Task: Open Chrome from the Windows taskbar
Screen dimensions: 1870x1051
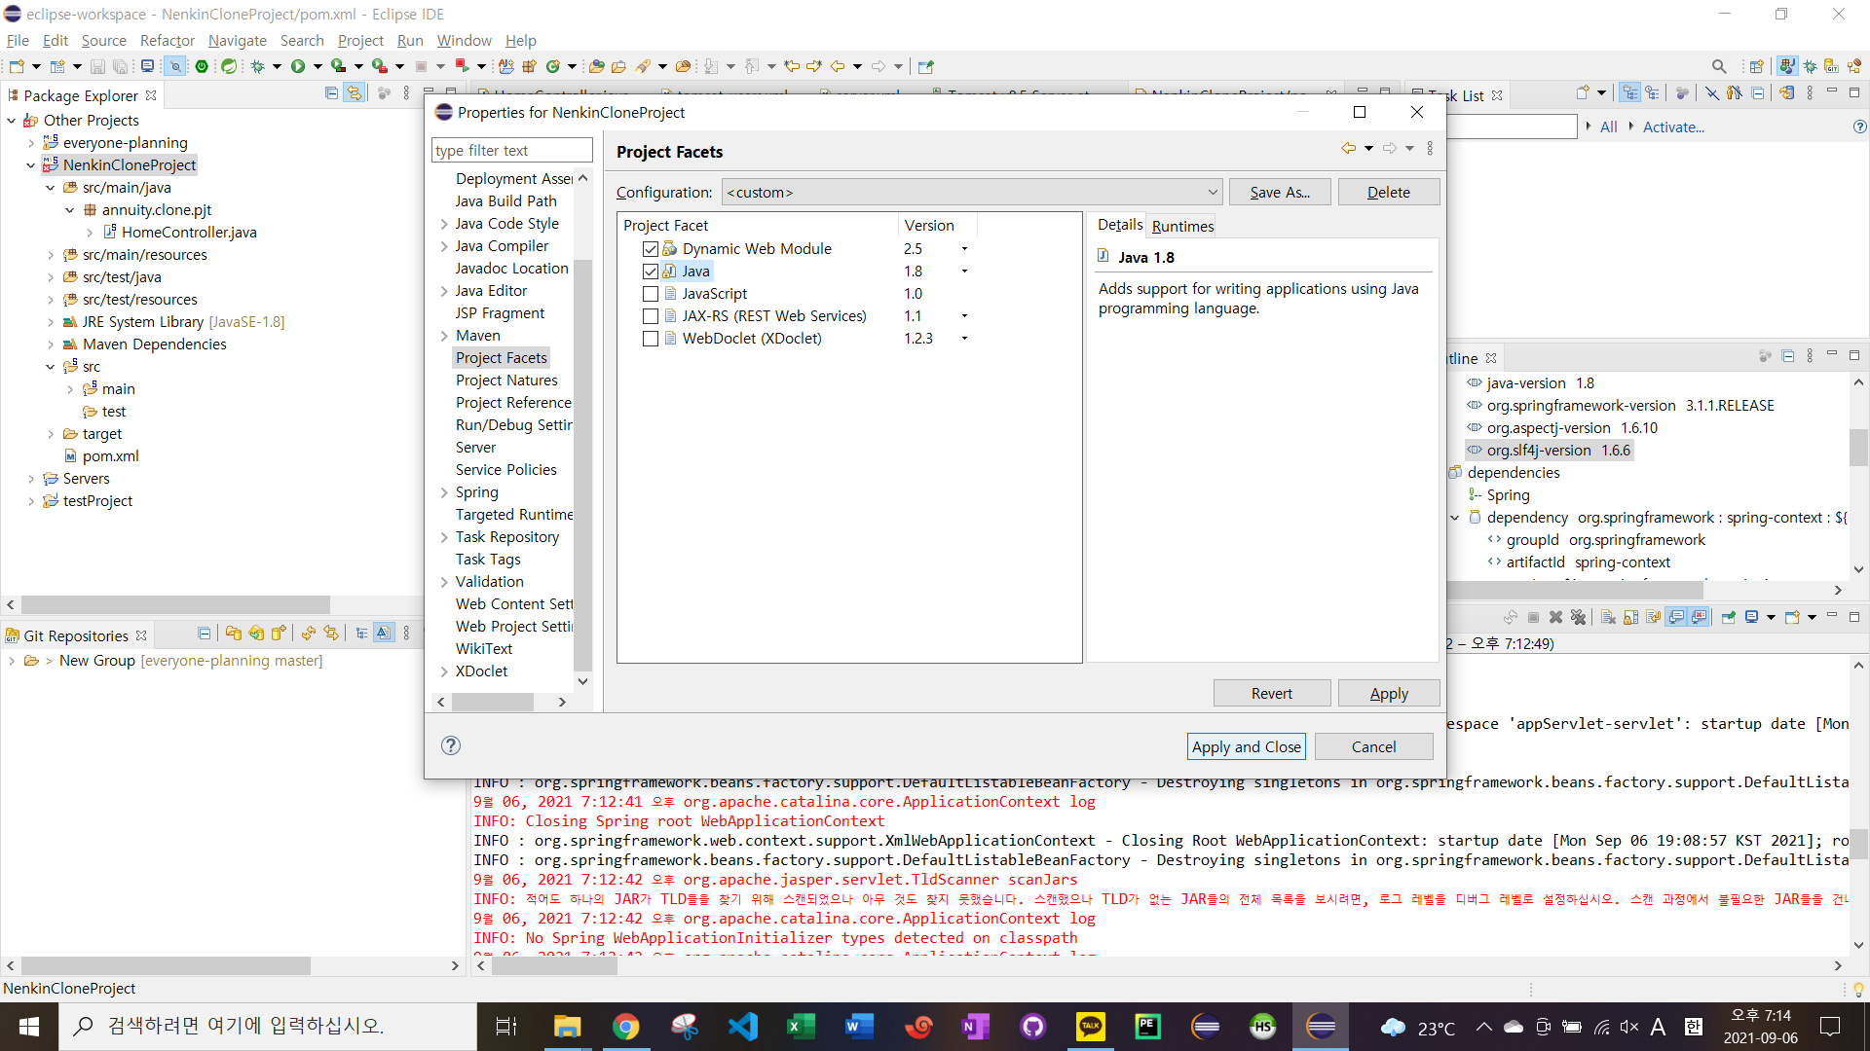Action: pyautogui.click(x=626, y=1027)
